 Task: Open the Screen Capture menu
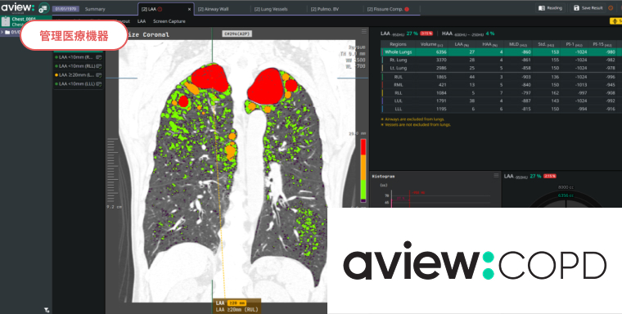(x=169, y=21)
